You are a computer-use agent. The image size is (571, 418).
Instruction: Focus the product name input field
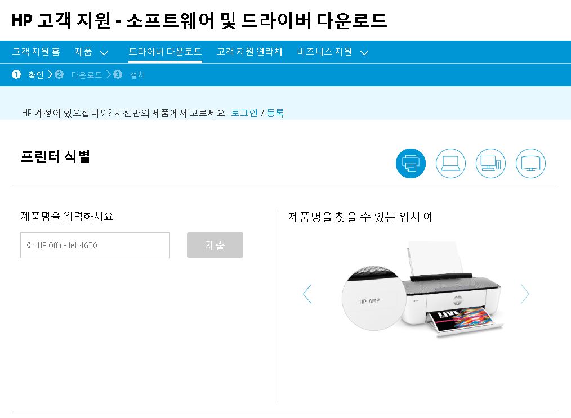click(95, 245)
